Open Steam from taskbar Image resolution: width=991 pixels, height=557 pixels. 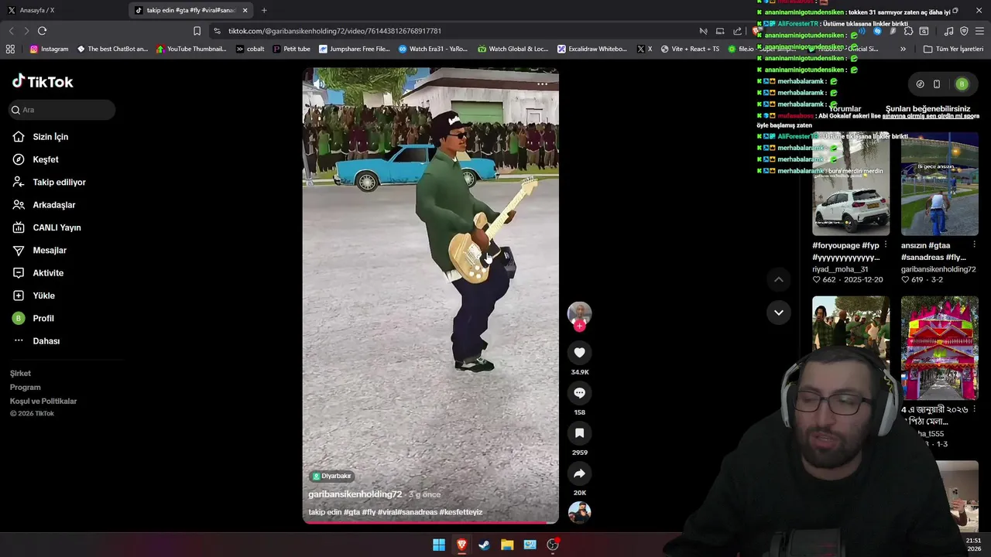click(484, 545)
